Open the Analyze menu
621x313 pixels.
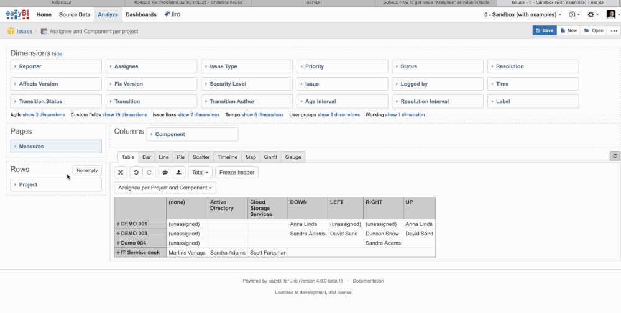tap(108, 15)
